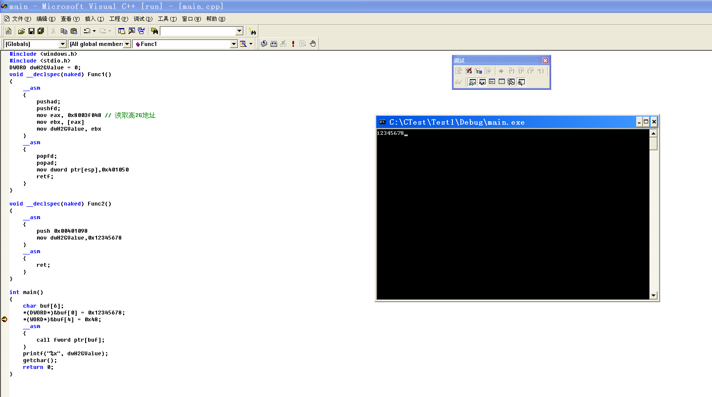Toggle the Registers window button

point(492,82)
